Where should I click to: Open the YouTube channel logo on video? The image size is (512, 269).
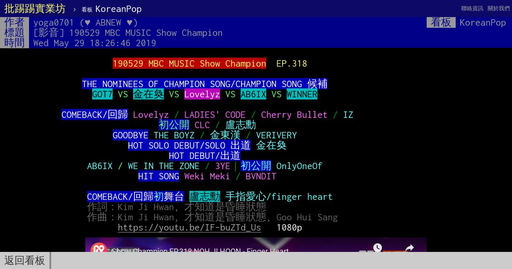99,248
